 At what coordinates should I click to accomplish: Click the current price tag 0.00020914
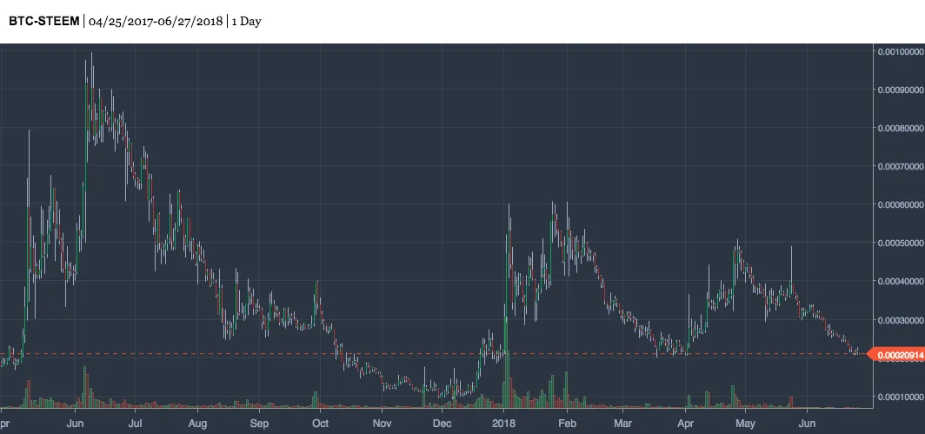click(896, 355)
